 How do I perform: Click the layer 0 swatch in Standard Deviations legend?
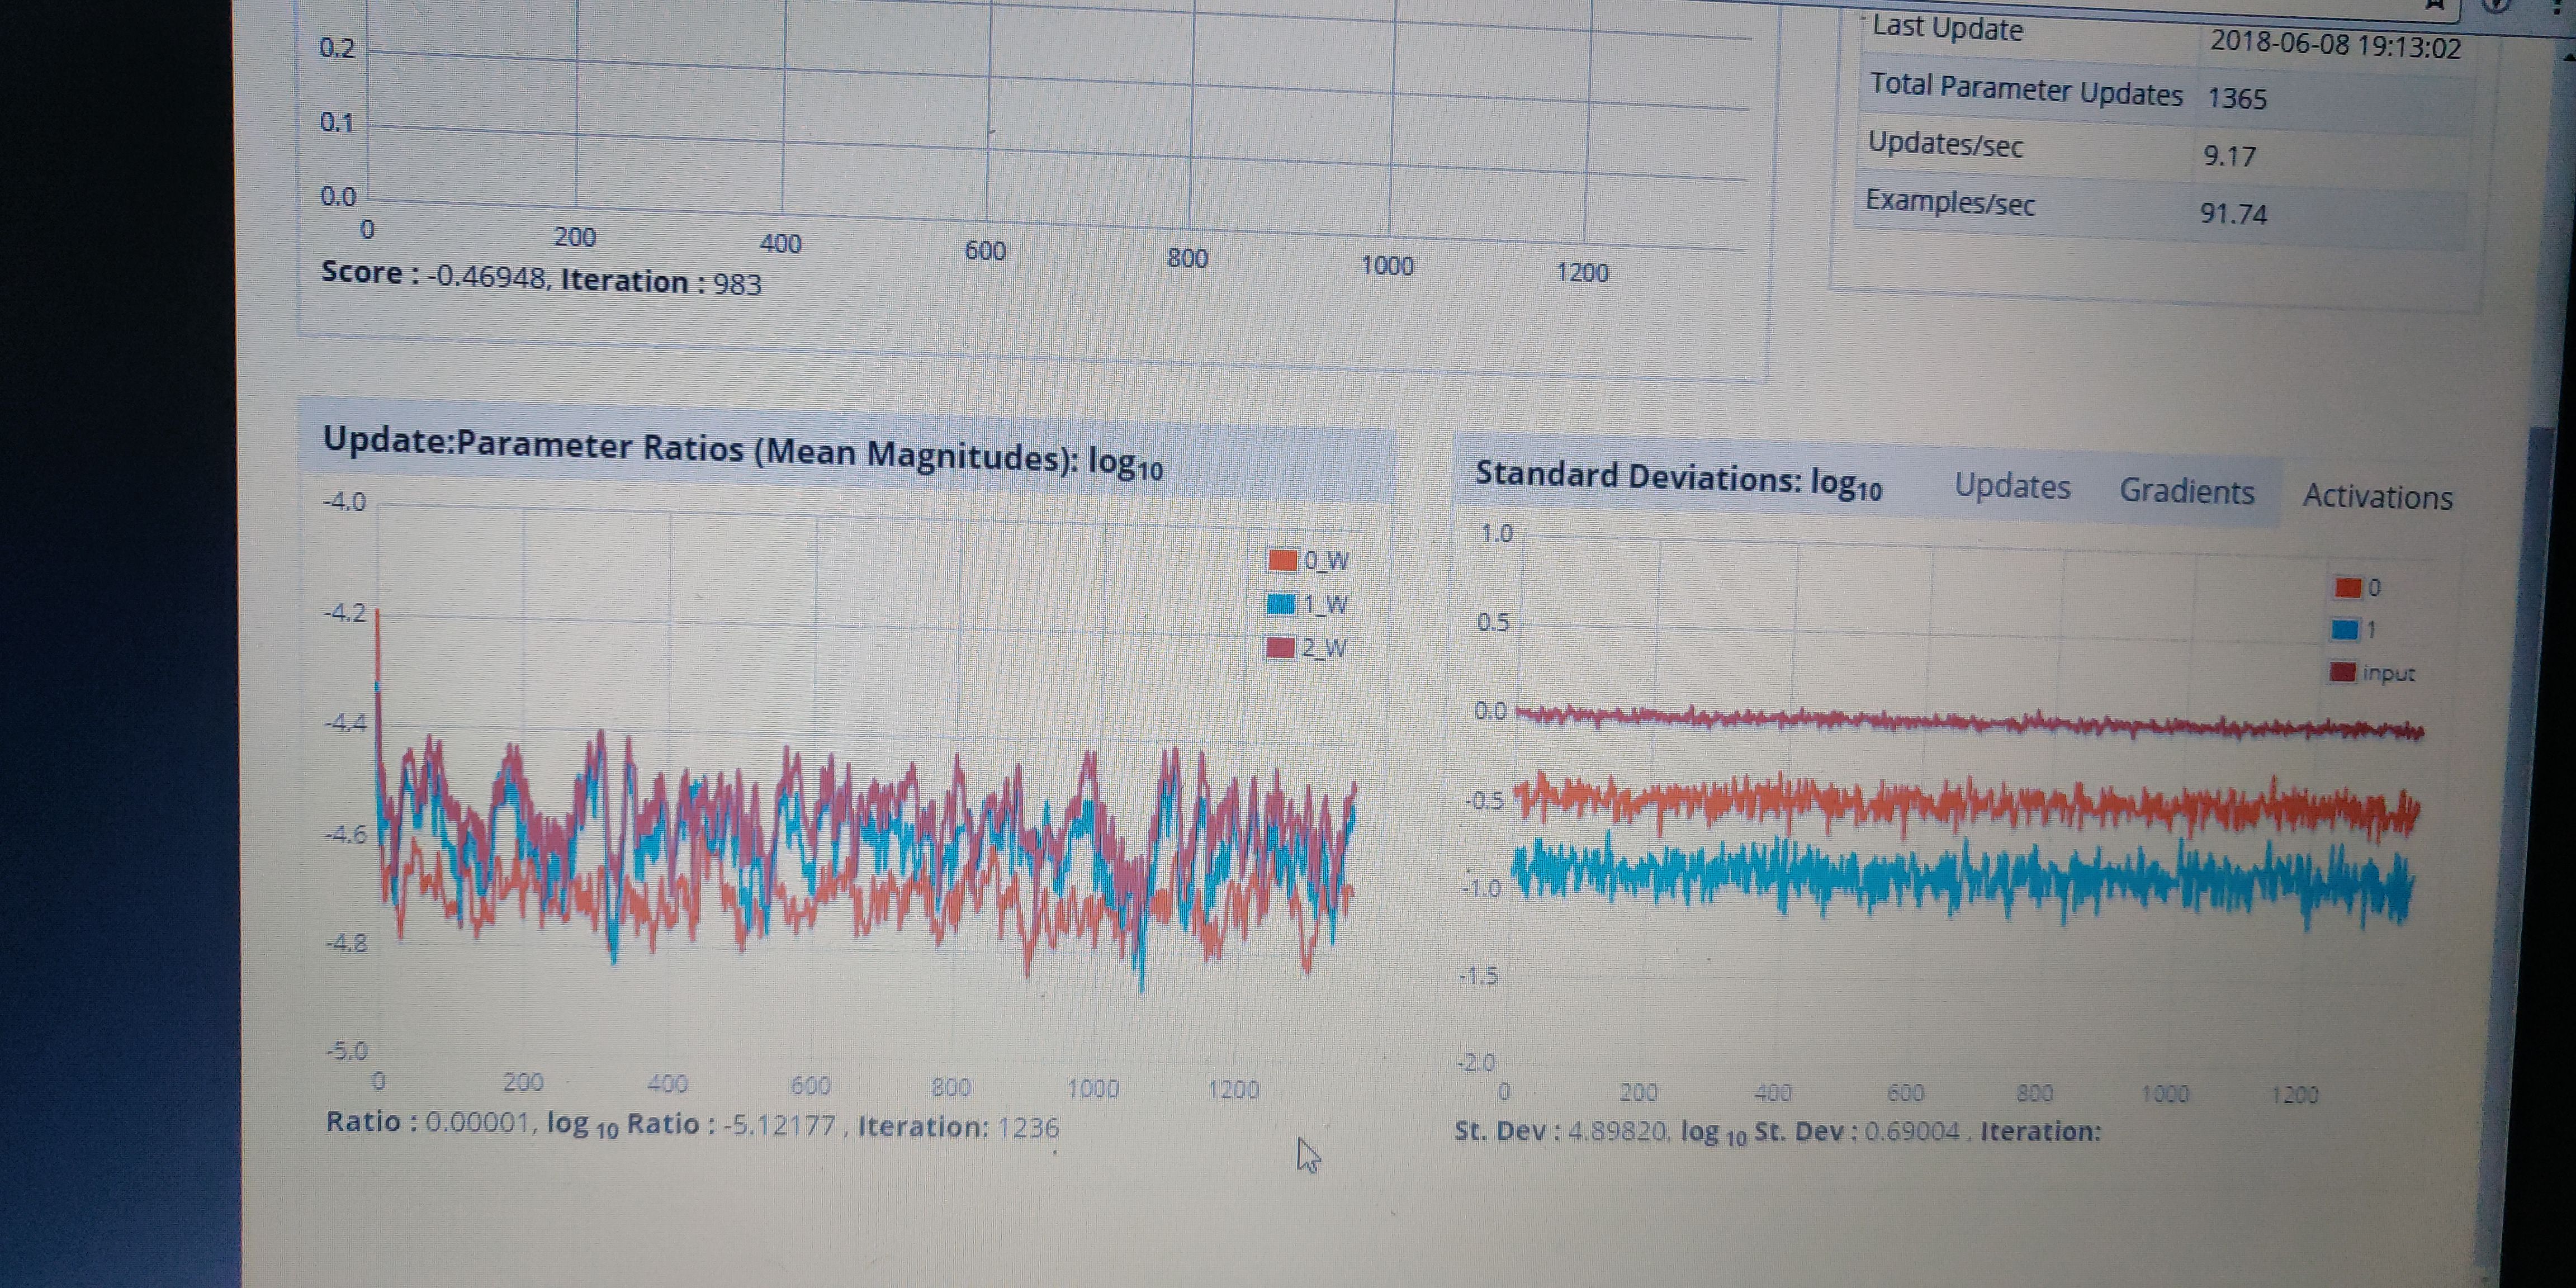(2348, 587)
